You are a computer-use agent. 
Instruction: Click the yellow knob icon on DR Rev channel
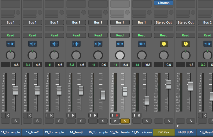tap(164, 44)
